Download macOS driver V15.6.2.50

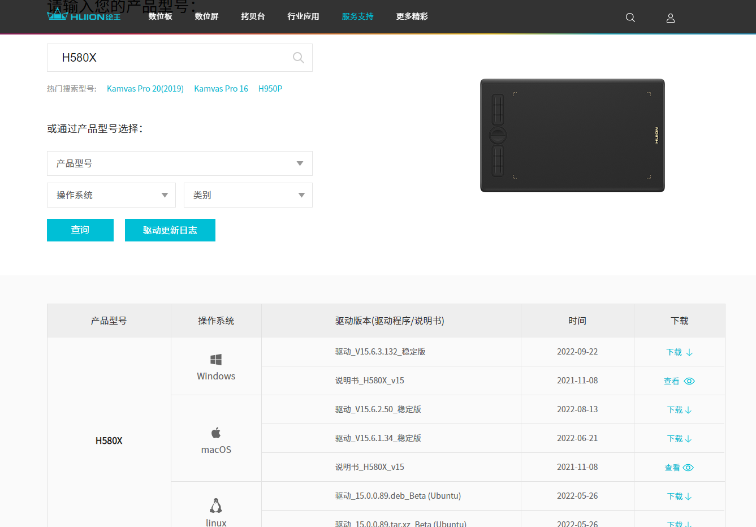(680, 410)
